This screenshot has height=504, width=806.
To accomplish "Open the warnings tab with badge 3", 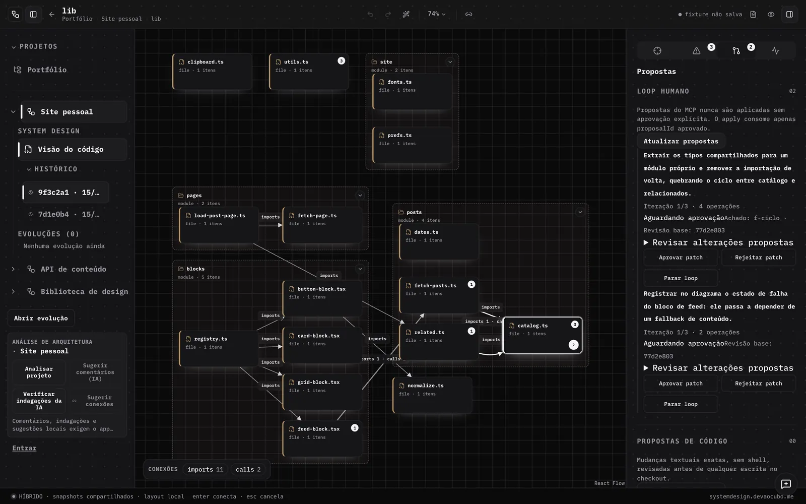I will click(x=697, y=50).
